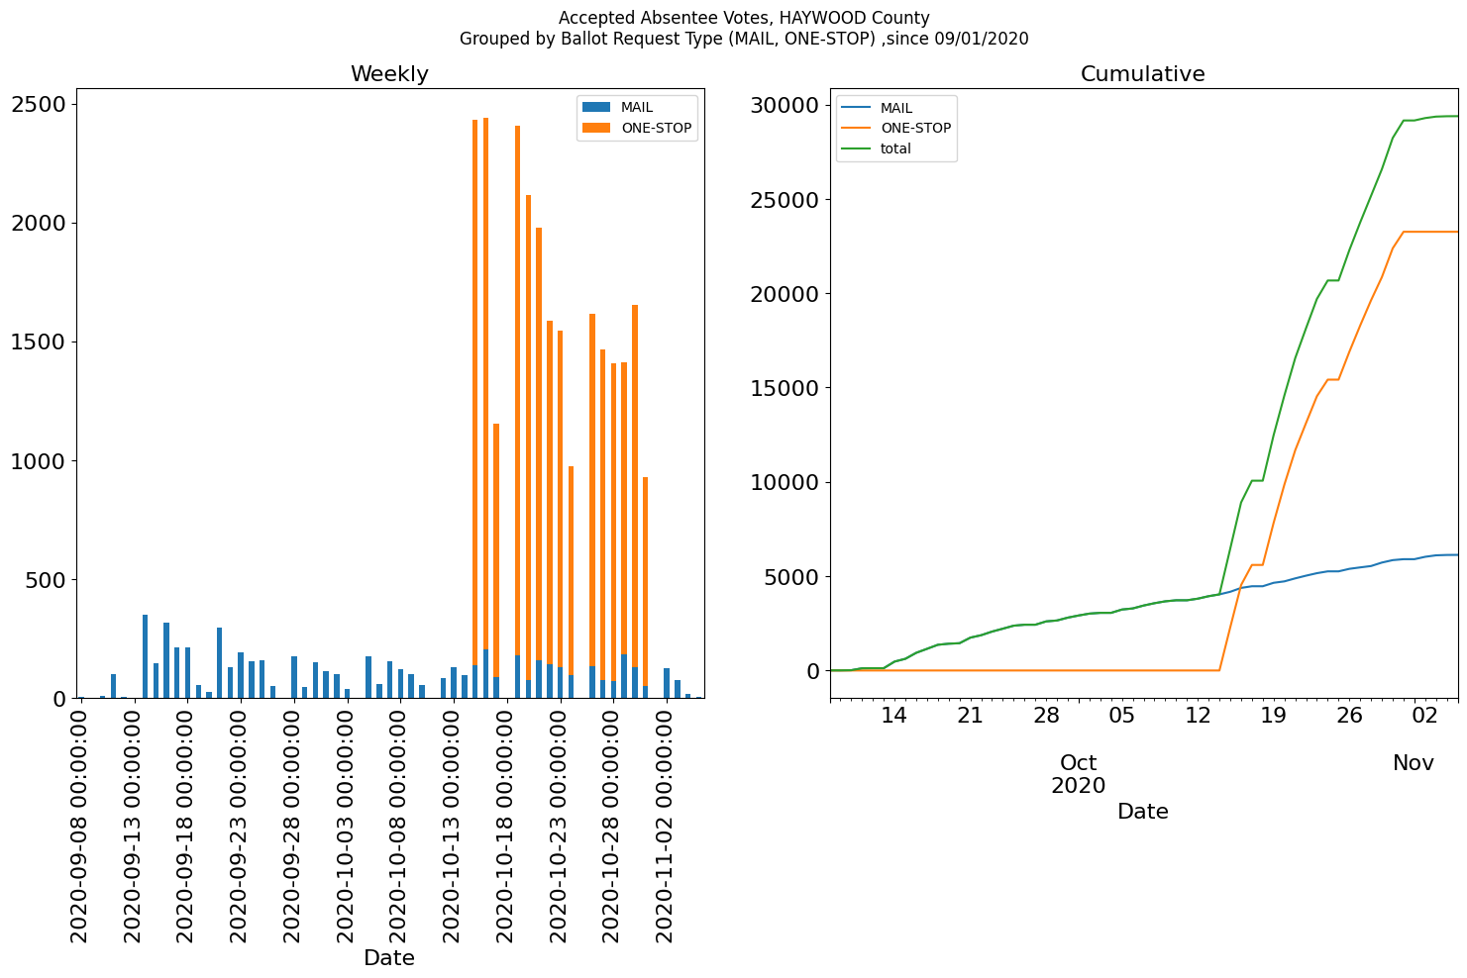Click the "12" x-axis tick on Cumulative chart
Viewport: 1467px width, 978px height.
tap(1198, 716)
